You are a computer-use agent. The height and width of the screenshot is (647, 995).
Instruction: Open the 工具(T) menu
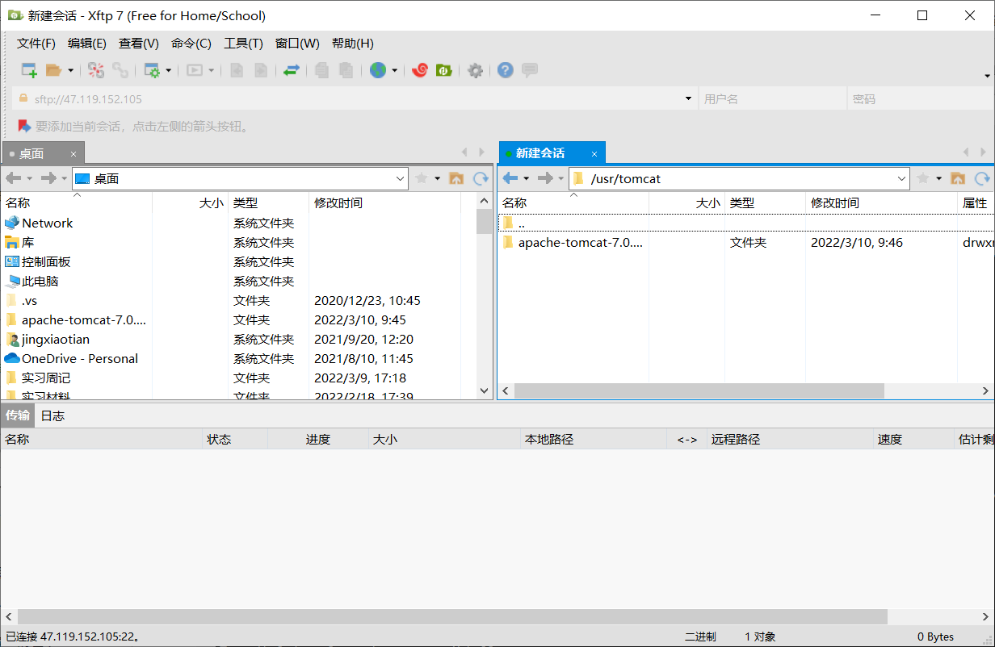pos(243,44)
